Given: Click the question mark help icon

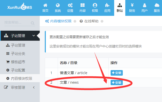Looking at the screenshot, I should [81, 21].
